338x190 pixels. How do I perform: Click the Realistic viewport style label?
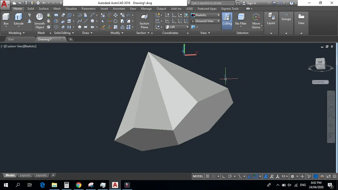coord(30,46)
